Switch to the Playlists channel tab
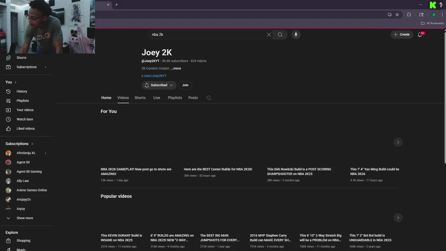The width and height of the screenshot is (446, 251). click(x=175, y=98)
